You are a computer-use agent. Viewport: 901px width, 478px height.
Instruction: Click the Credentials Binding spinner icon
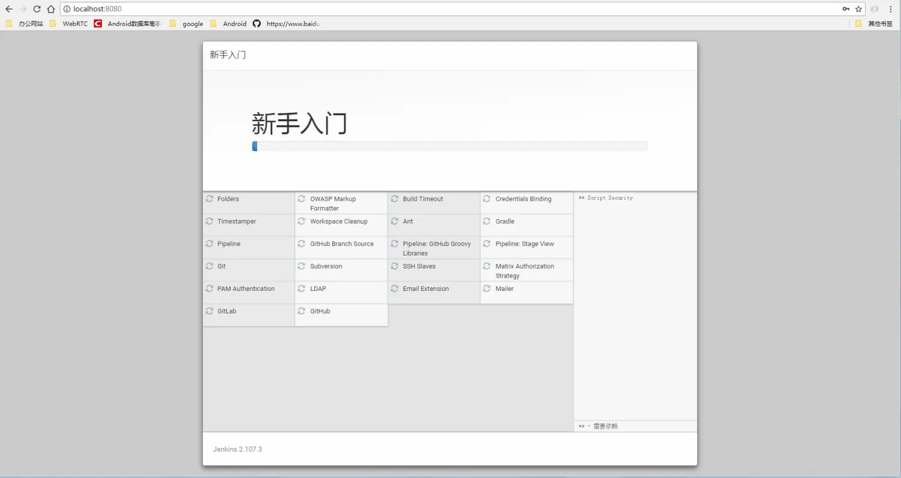point(487,199)
